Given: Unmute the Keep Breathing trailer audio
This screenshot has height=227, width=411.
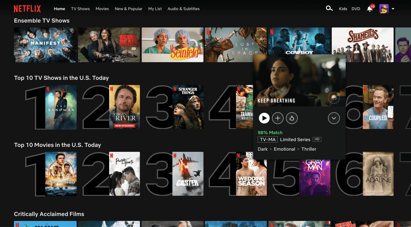Looking at the screenshot, I should (334, 98).
